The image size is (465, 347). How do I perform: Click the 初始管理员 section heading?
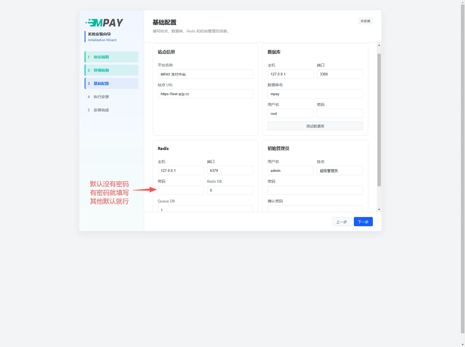point(278,148)
